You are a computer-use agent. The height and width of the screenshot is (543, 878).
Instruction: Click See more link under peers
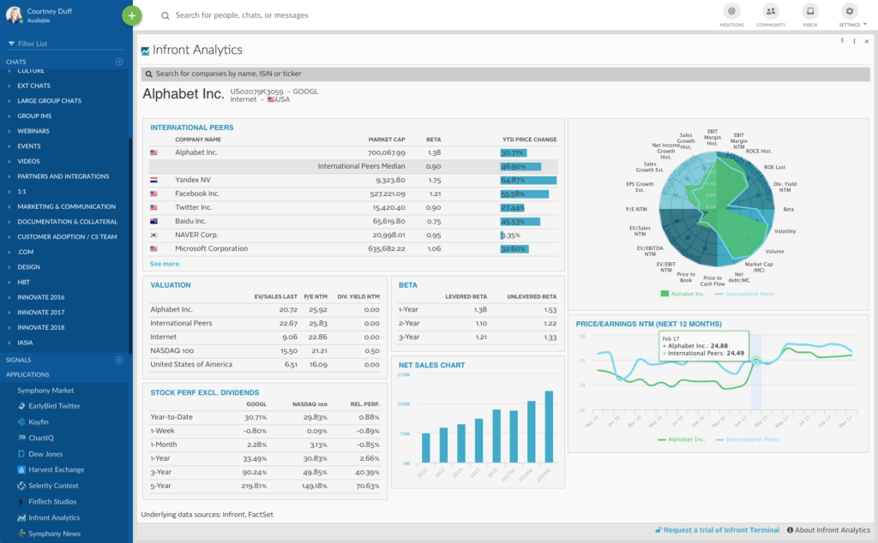pos(165,264)
